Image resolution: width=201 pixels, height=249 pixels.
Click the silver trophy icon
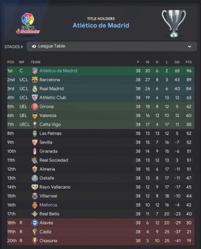[x=174, y=23]
